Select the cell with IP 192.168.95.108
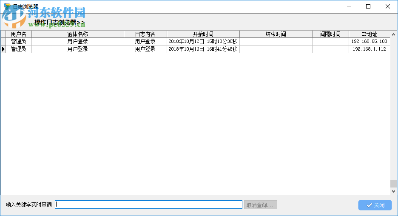Image resolution: width=398 pixels, height=216 pixels. tap(370, 41)
